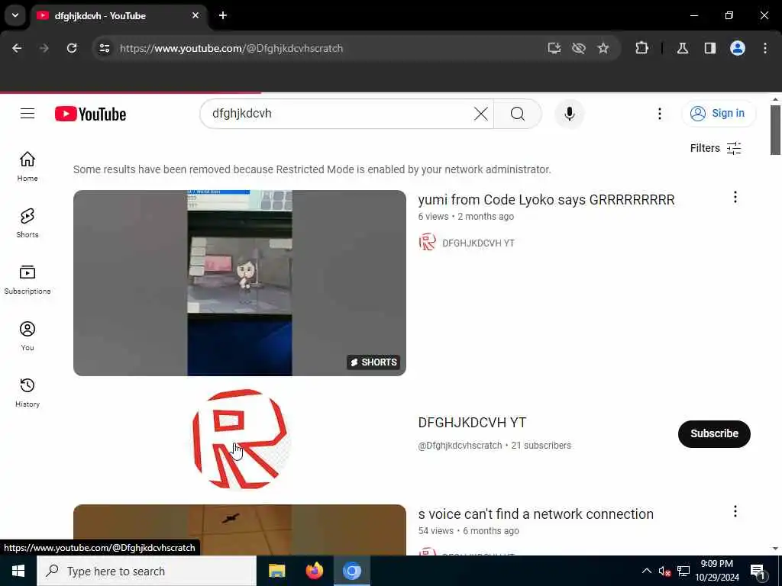Open the taskbar clock showing 9:09 PM
The image size is (782, 586).
pyautogui.click(x=716, y=571)
